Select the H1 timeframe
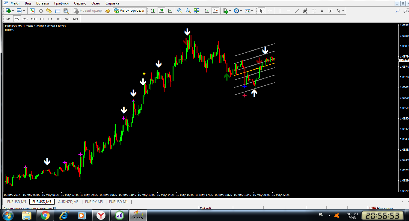The image size is (409, 221). point(42,19)
